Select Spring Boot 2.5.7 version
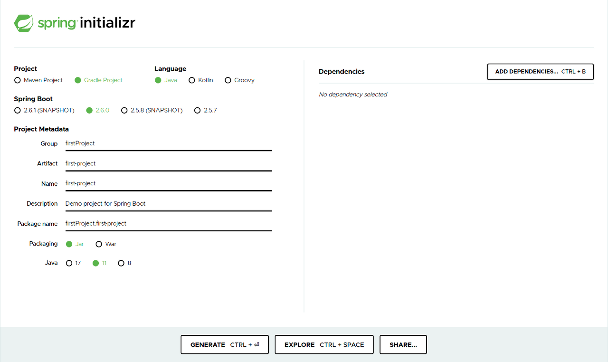Image resolution: width=608 pixels, height=362 pixels. pyautogui.click(x=205, y=110)
